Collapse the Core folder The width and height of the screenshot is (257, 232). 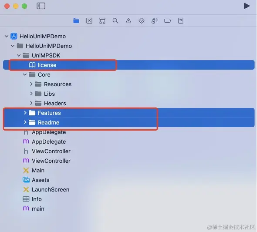tap(25, 74)
